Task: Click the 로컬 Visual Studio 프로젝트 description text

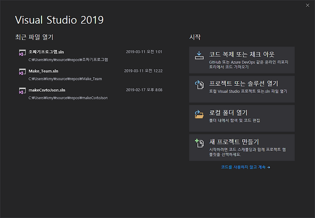Action: (248, 91)
